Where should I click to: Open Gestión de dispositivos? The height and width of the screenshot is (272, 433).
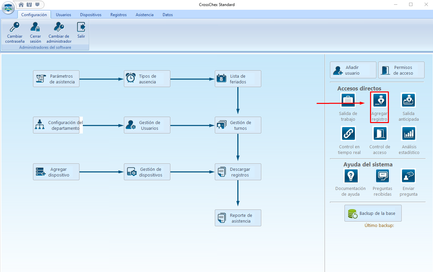point(147,172)
